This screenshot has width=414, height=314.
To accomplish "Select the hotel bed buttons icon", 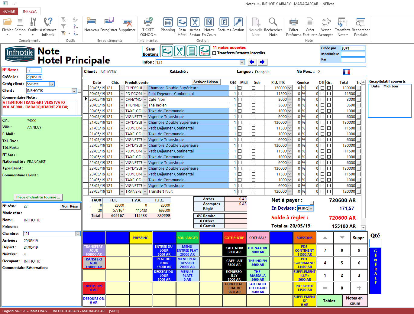I will pyautogui.click(x=167, y=51).
